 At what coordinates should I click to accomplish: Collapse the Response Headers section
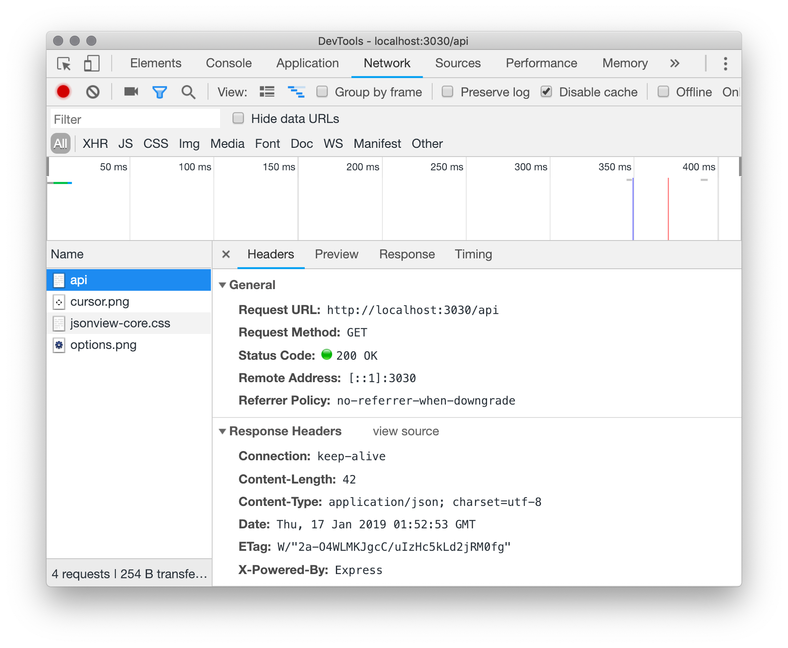tap(223, 432)
